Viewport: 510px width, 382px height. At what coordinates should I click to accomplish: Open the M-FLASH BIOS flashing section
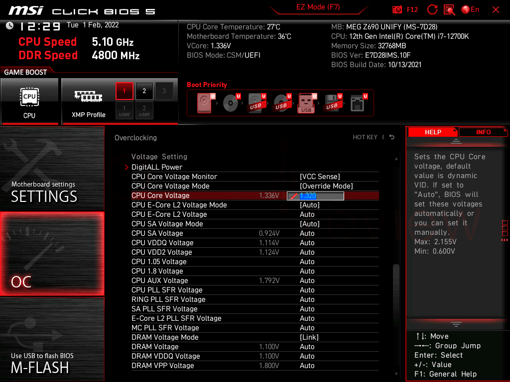tap(52, 339)
